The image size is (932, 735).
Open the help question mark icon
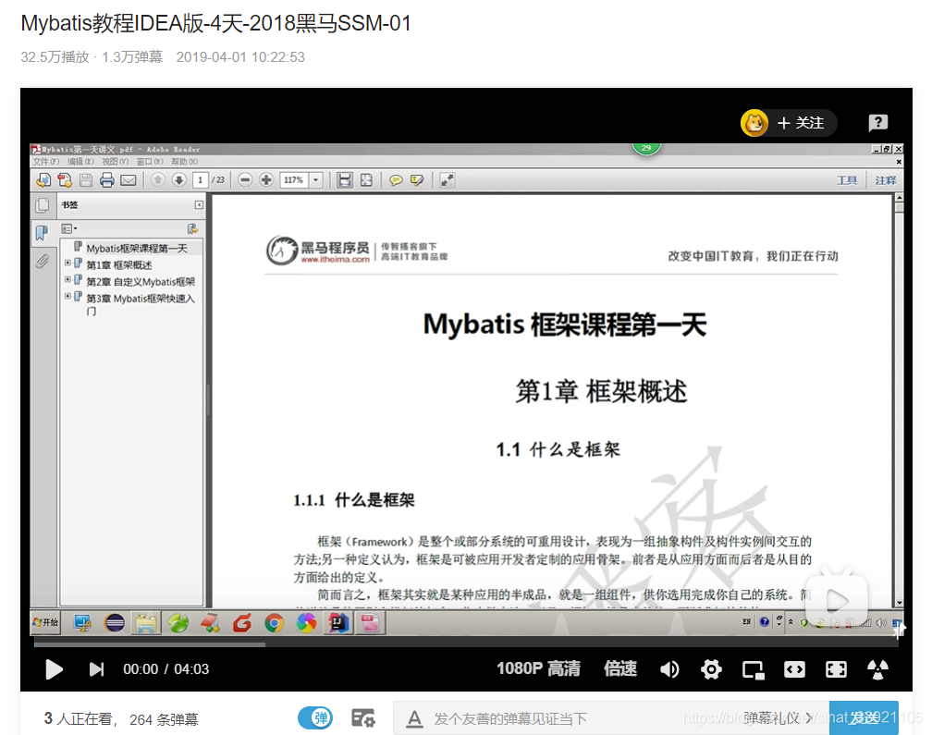coord(878,123)
